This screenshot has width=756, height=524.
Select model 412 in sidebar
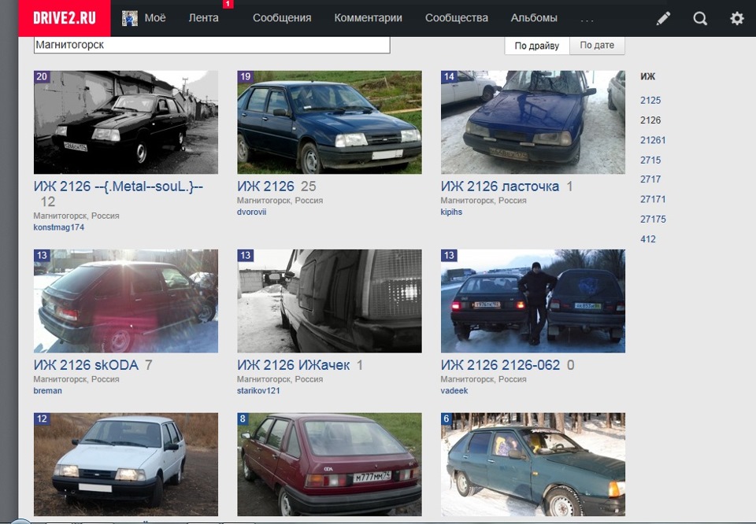[x=648, y=239]
